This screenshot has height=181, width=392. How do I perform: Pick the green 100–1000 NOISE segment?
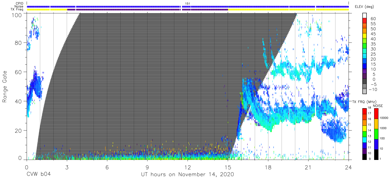coord(376,134)
